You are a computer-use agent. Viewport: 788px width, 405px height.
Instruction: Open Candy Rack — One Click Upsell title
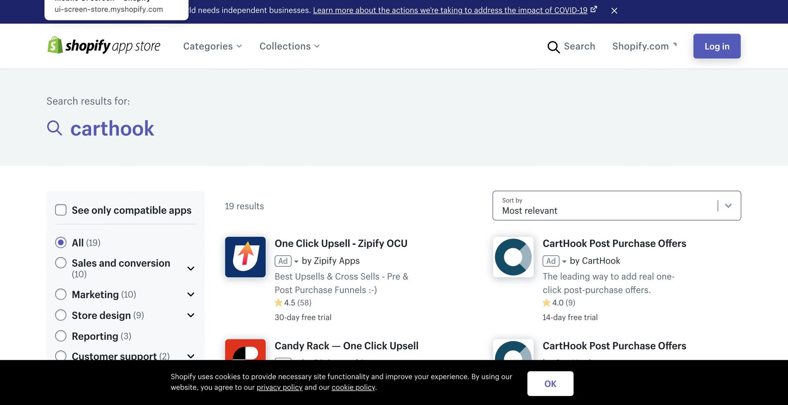click(x=346, y=346)
